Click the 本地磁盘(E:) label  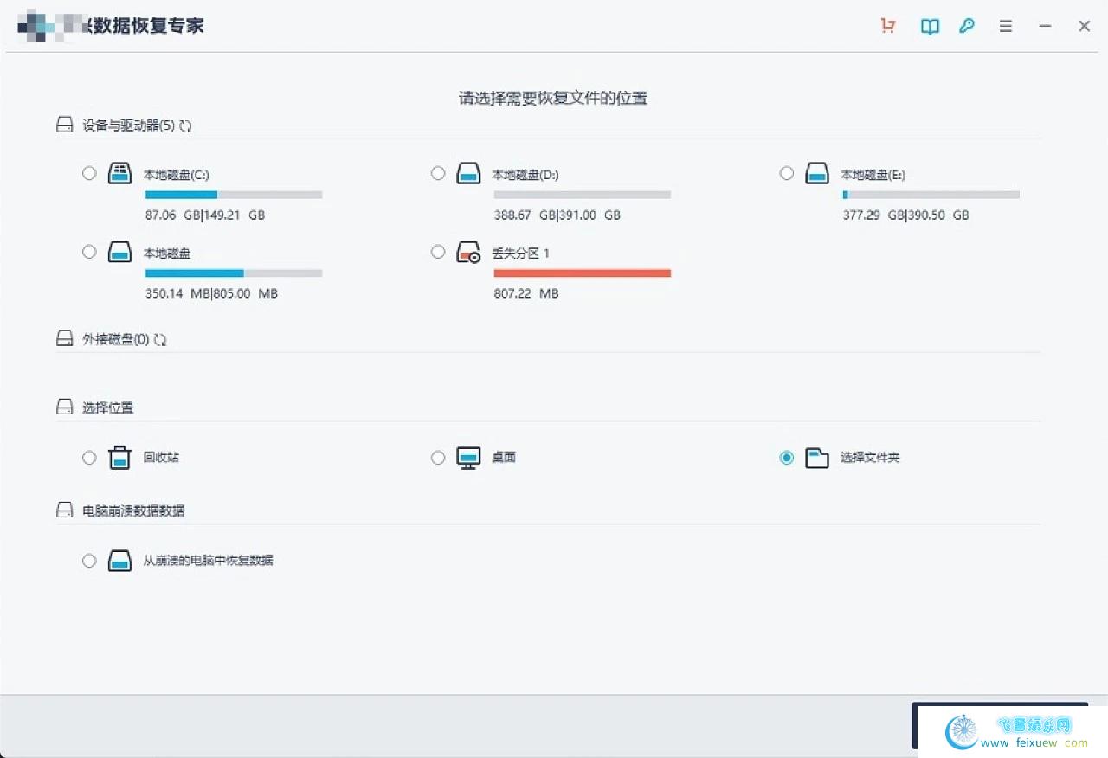873,175
